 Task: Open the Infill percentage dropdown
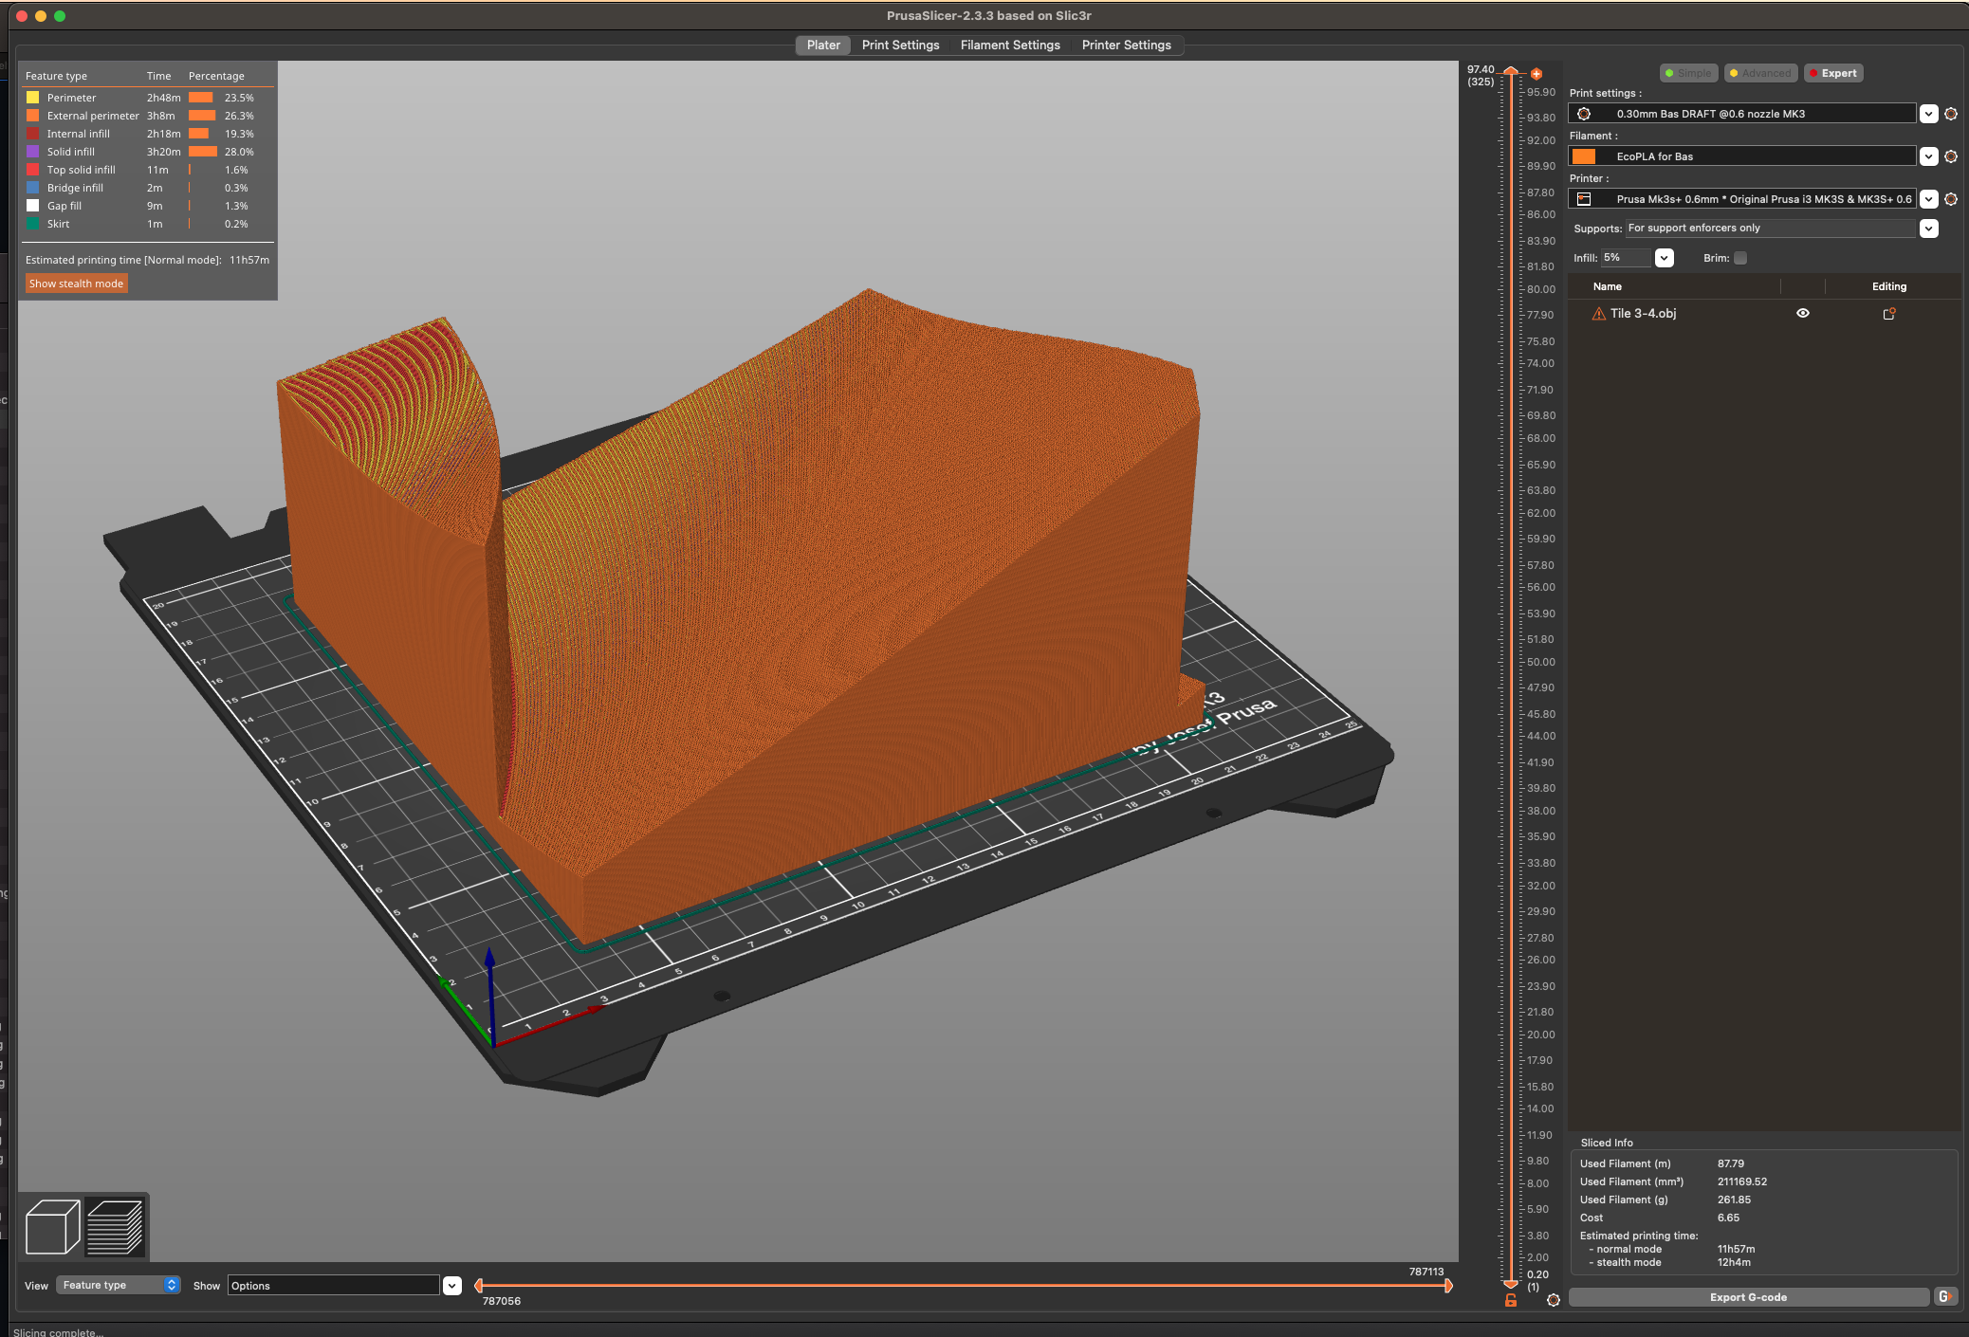click(1665, 257)
